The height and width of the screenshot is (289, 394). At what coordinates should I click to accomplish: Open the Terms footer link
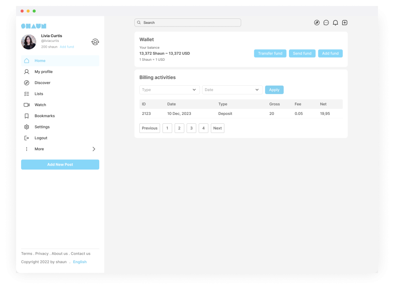(27, 254)
